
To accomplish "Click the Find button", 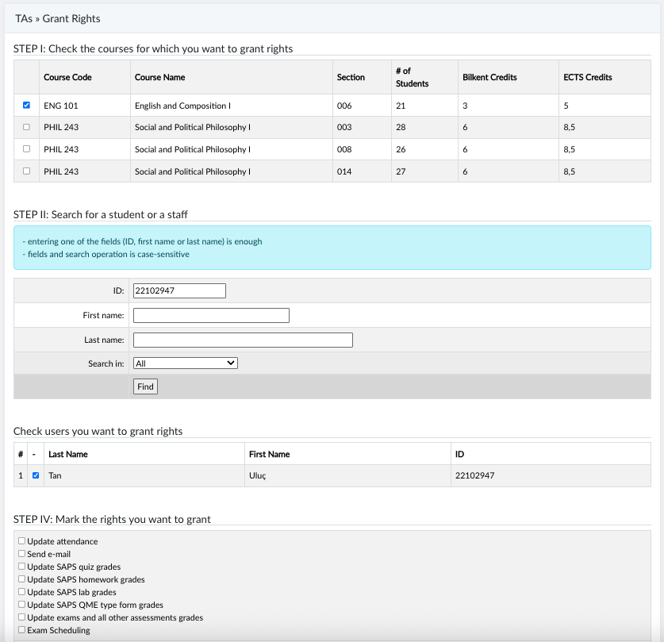I will click(x=145, y=386).
